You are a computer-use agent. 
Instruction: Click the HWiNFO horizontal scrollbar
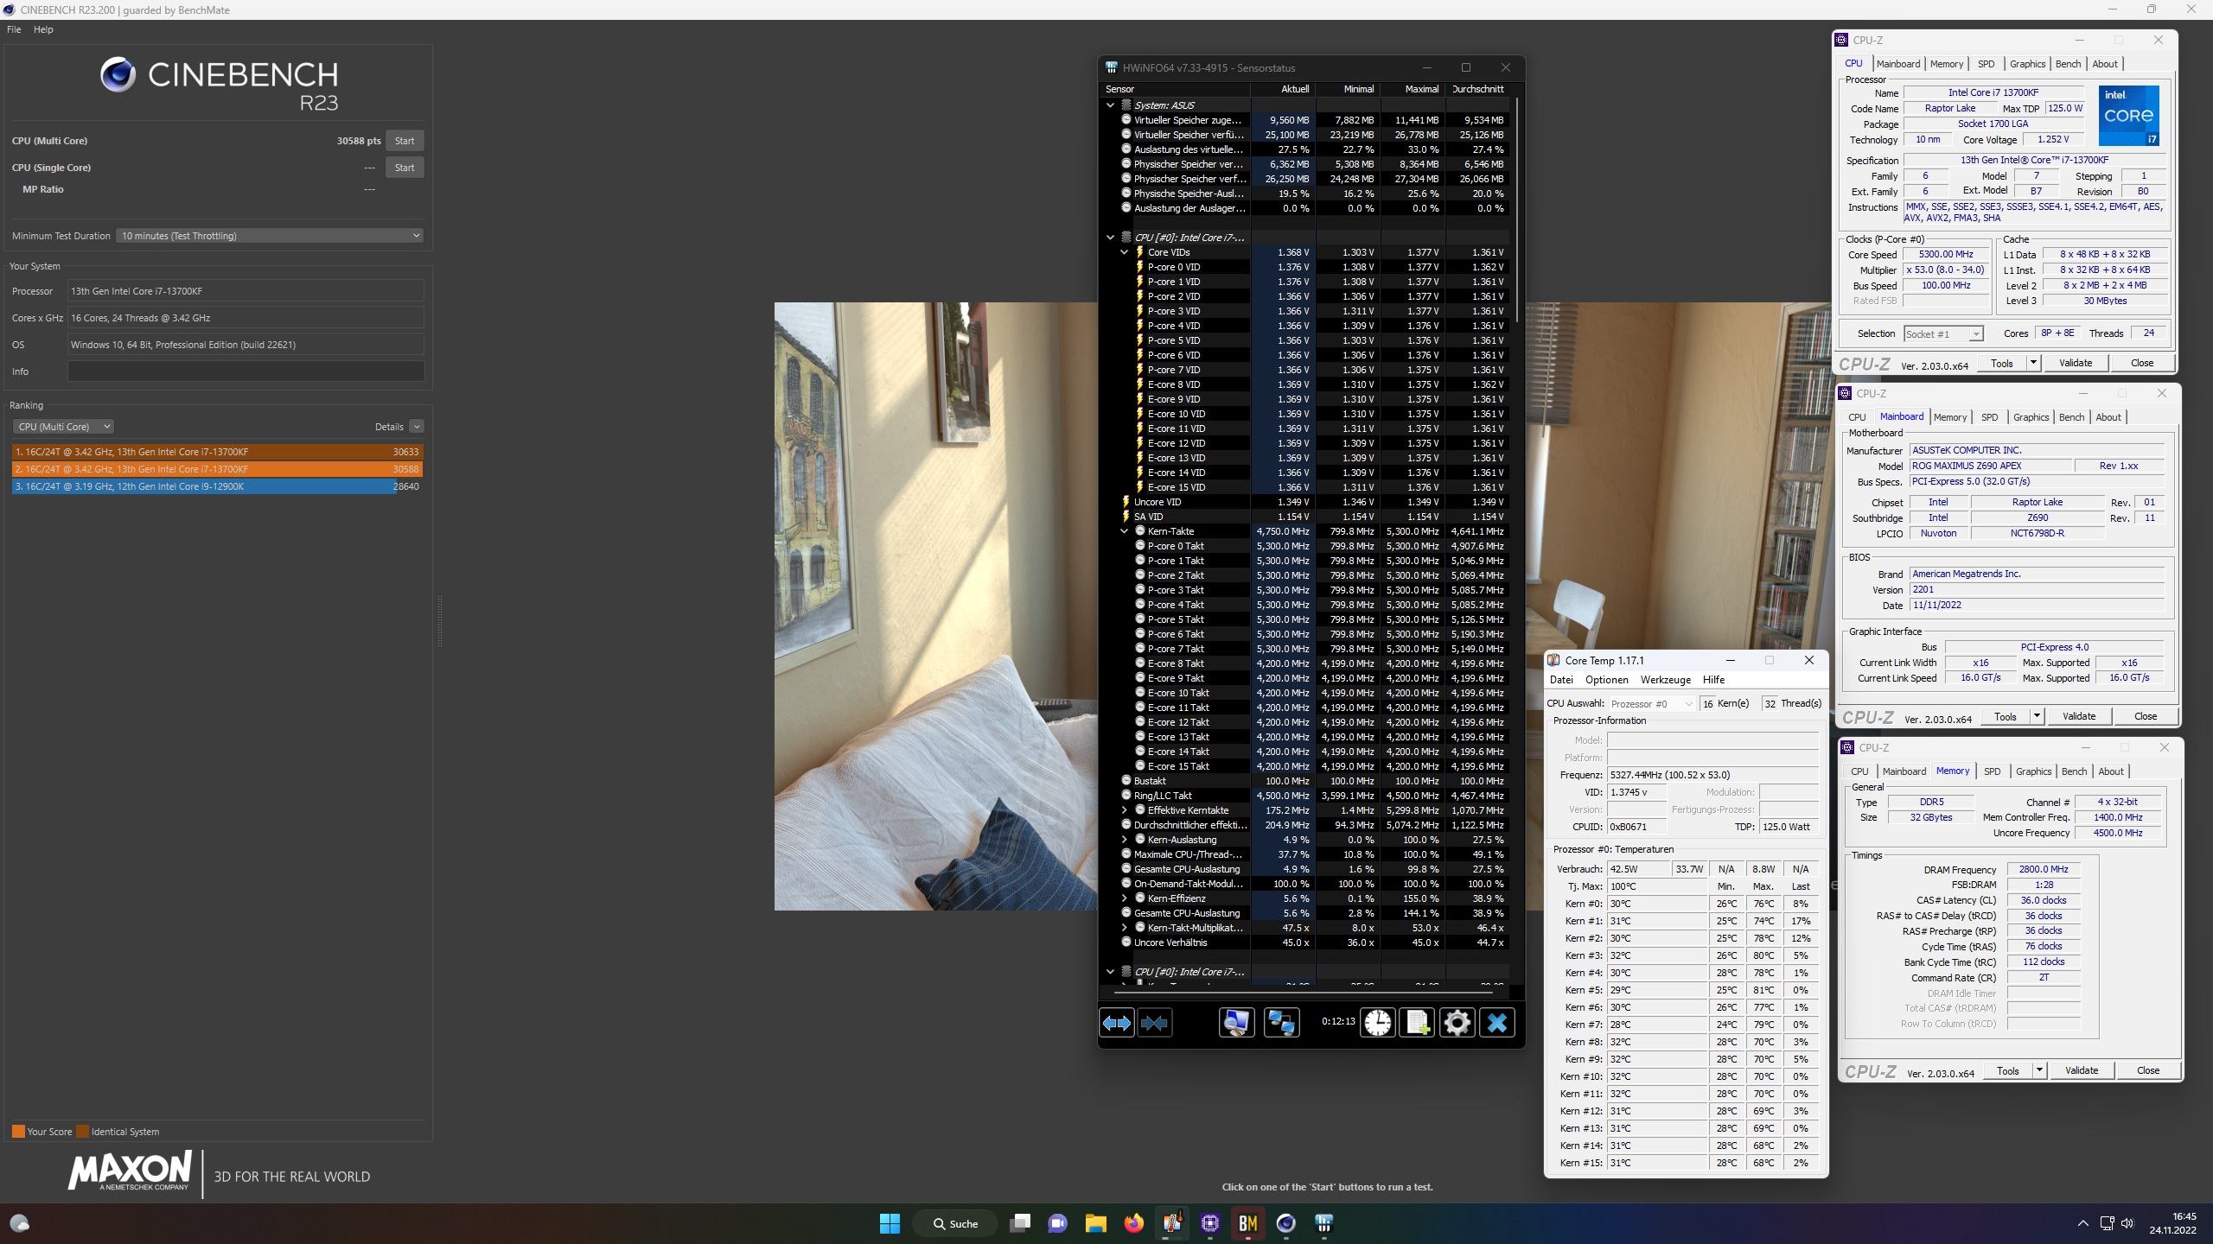coord(1305,993)
